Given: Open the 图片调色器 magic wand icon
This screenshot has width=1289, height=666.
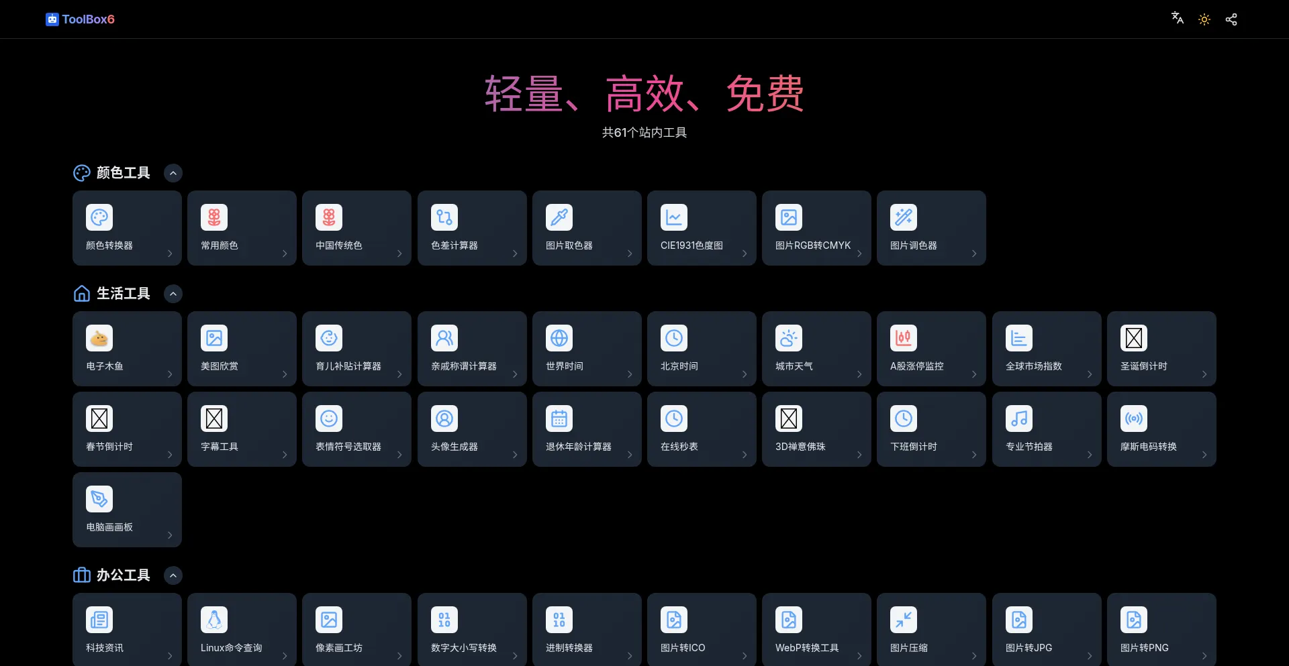Looking at the screenshot, I should tap(904, 217).
